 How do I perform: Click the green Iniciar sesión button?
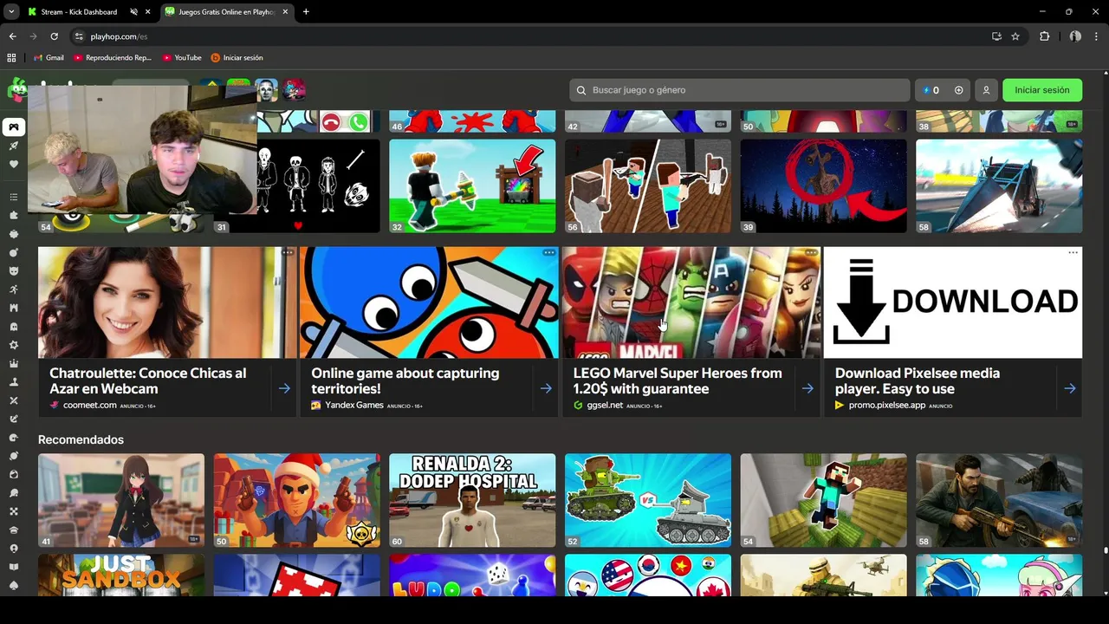(x=1042, y=90)
